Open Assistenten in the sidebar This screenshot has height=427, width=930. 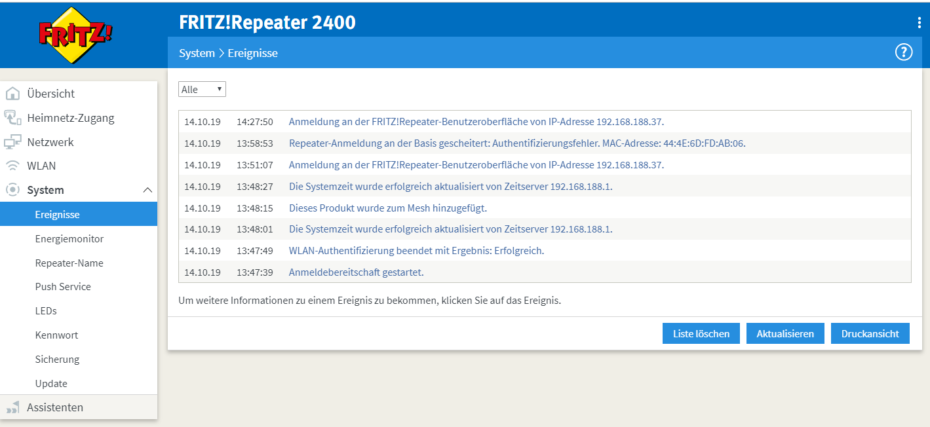(55, 407)
